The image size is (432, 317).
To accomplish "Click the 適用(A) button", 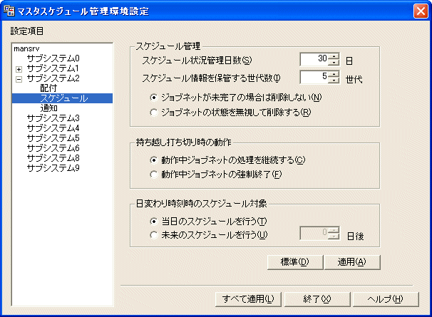I will point(352,262).
